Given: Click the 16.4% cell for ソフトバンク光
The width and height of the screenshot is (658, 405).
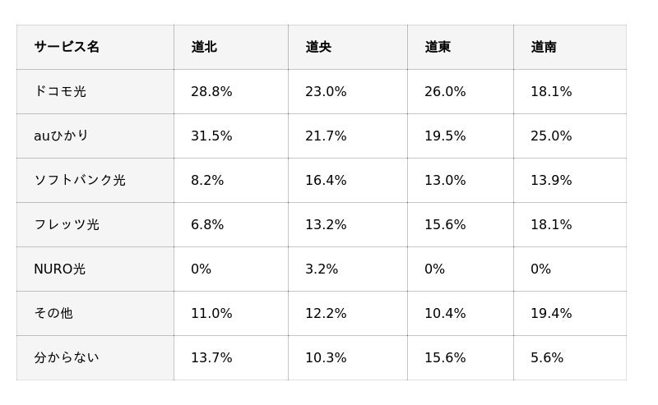Looking at the screenshot, I should pyautogui.click(x=326, y=180).
